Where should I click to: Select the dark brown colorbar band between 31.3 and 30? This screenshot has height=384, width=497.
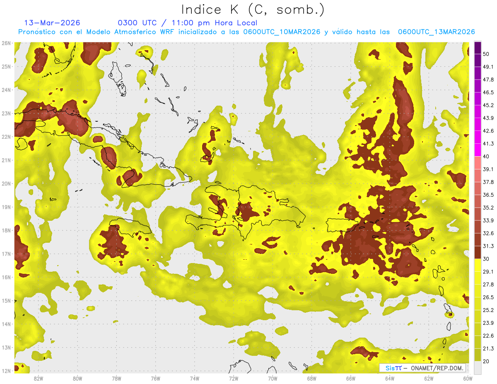point(478,252)
